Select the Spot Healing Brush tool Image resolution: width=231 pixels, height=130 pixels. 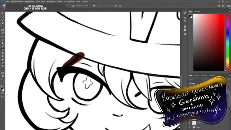click(3, 36)
